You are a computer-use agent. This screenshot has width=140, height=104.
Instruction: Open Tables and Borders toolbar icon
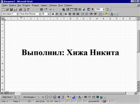coord(68,9)
